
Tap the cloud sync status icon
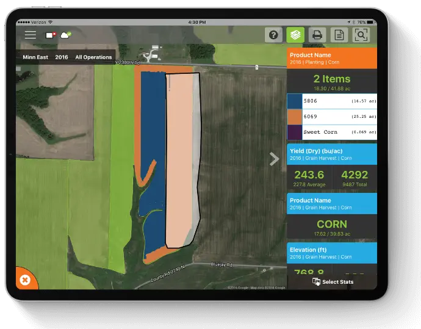pyautogui.click(x=65, y=35)
